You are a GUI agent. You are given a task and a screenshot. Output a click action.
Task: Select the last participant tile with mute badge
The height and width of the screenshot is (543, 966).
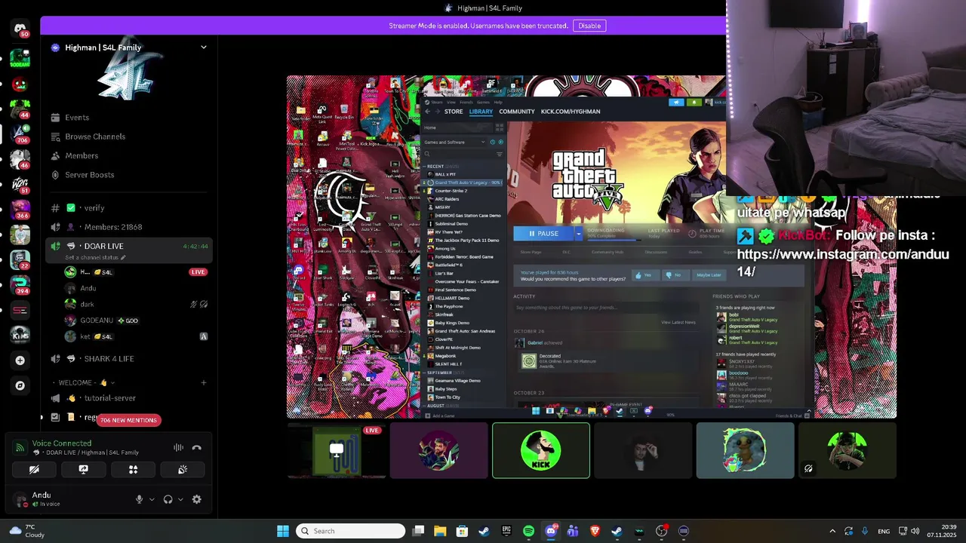pos(848,450)
